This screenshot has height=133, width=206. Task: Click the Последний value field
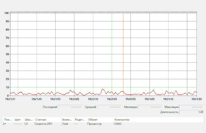70,107
